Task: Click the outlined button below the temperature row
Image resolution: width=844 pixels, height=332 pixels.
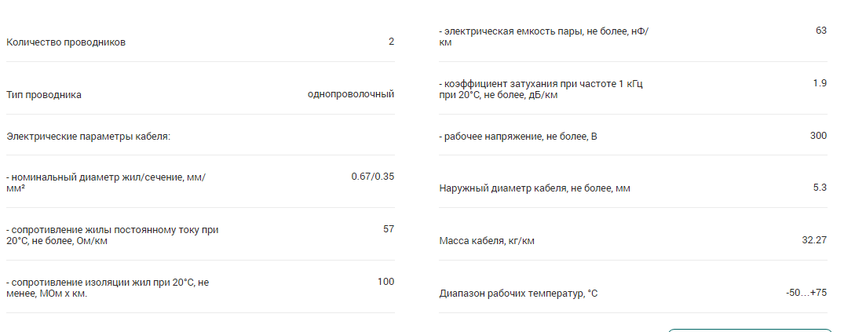Action: point(750,330)
